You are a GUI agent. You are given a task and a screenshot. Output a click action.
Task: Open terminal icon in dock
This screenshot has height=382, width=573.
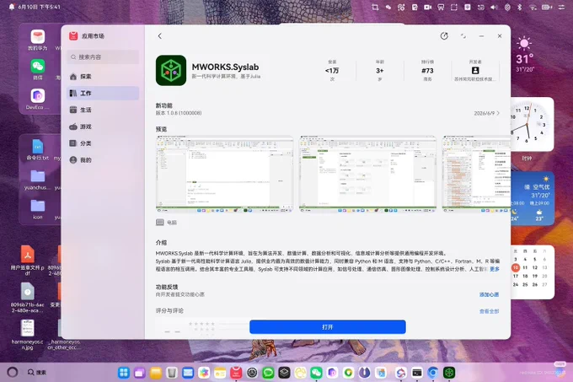[x=417, y=373]
